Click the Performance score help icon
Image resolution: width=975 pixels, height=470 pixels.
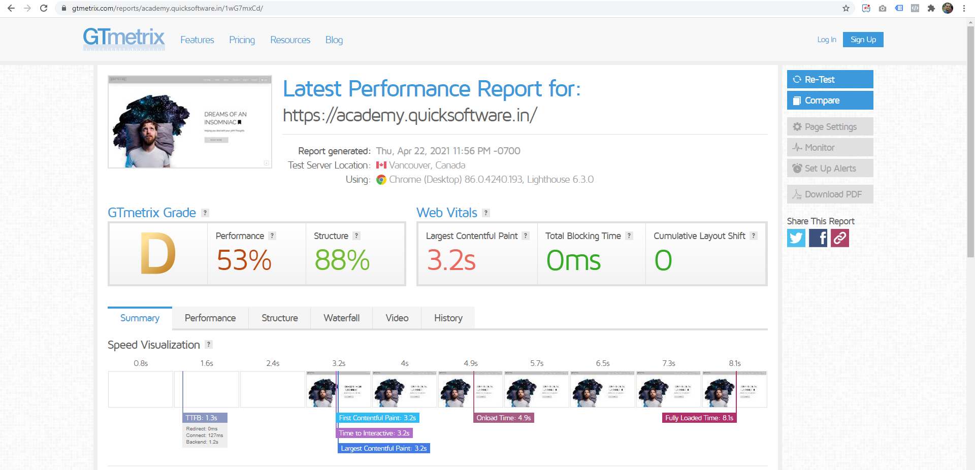click(272, 236)
